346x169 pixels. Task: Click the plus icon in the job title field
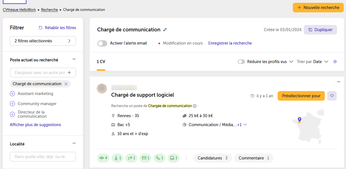click(69, 73)
